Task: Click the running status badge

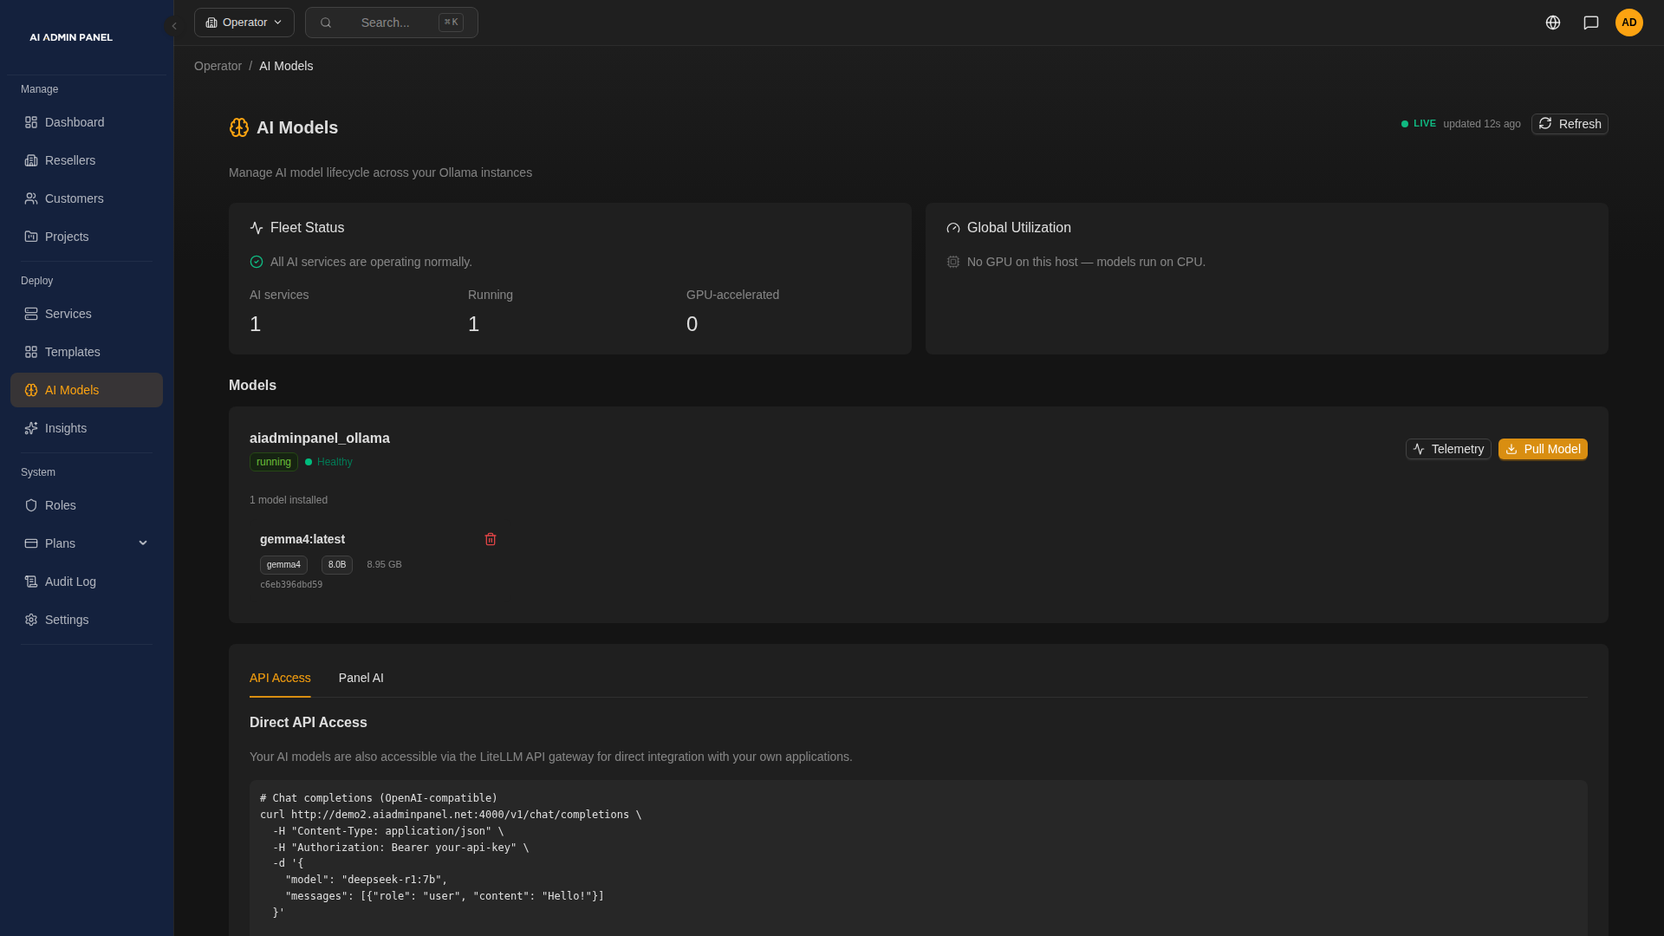Action: pos(274,462)
